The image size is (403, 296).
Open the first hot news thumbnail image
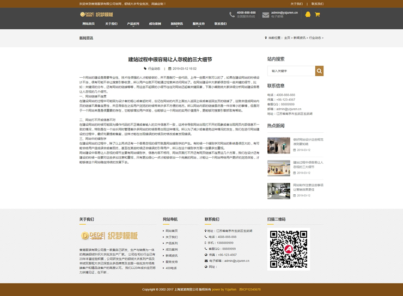click(x=278, y=145)
